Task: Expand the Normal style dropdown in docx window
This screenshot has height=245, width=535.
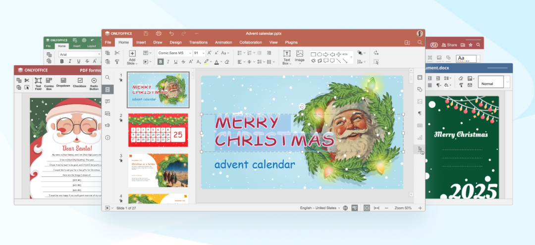Action: [x=507, y=82]
